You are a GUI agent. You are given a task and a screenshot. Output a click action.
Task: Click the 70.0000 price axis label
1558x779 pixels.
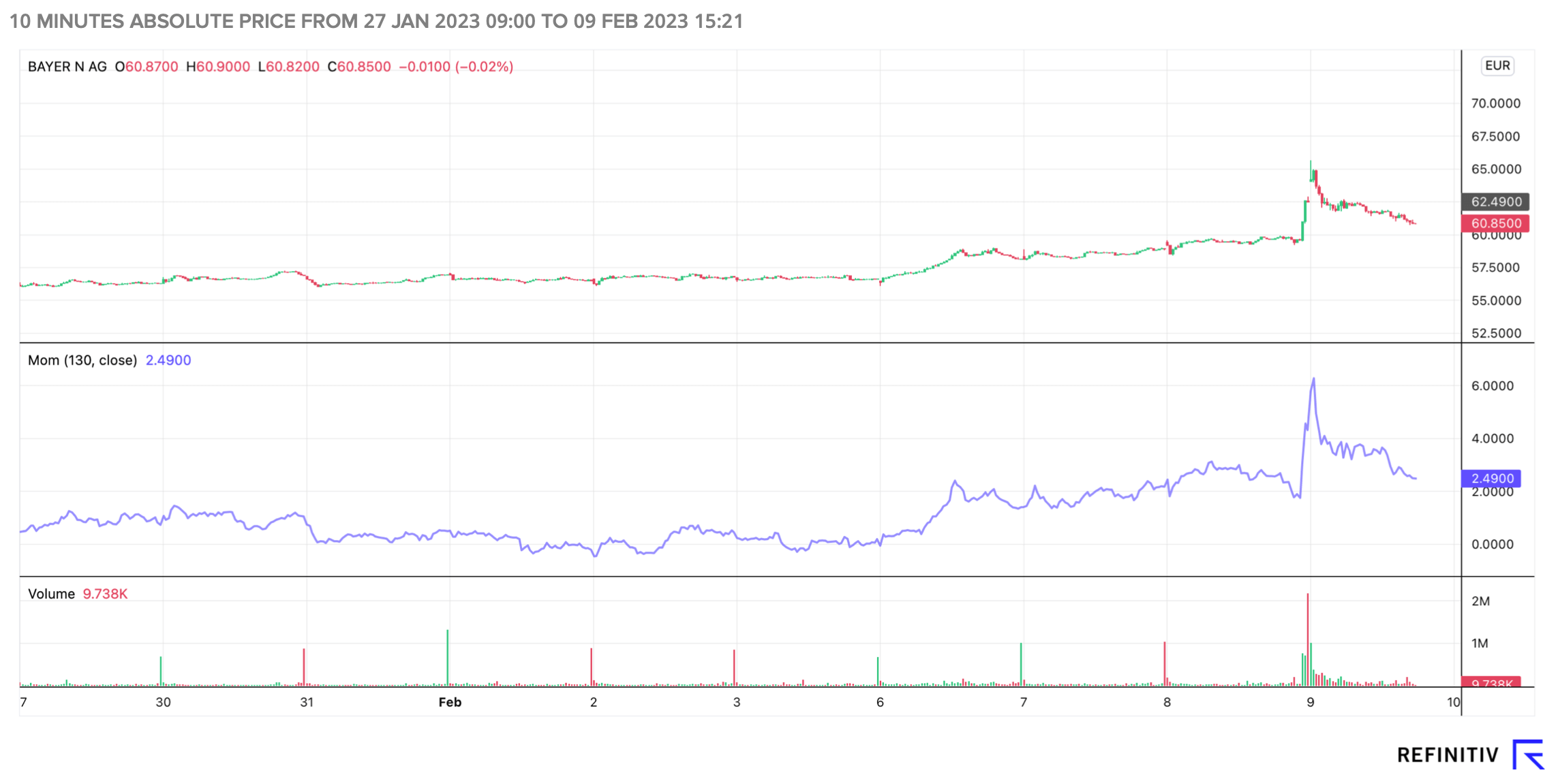[1495, 104]
